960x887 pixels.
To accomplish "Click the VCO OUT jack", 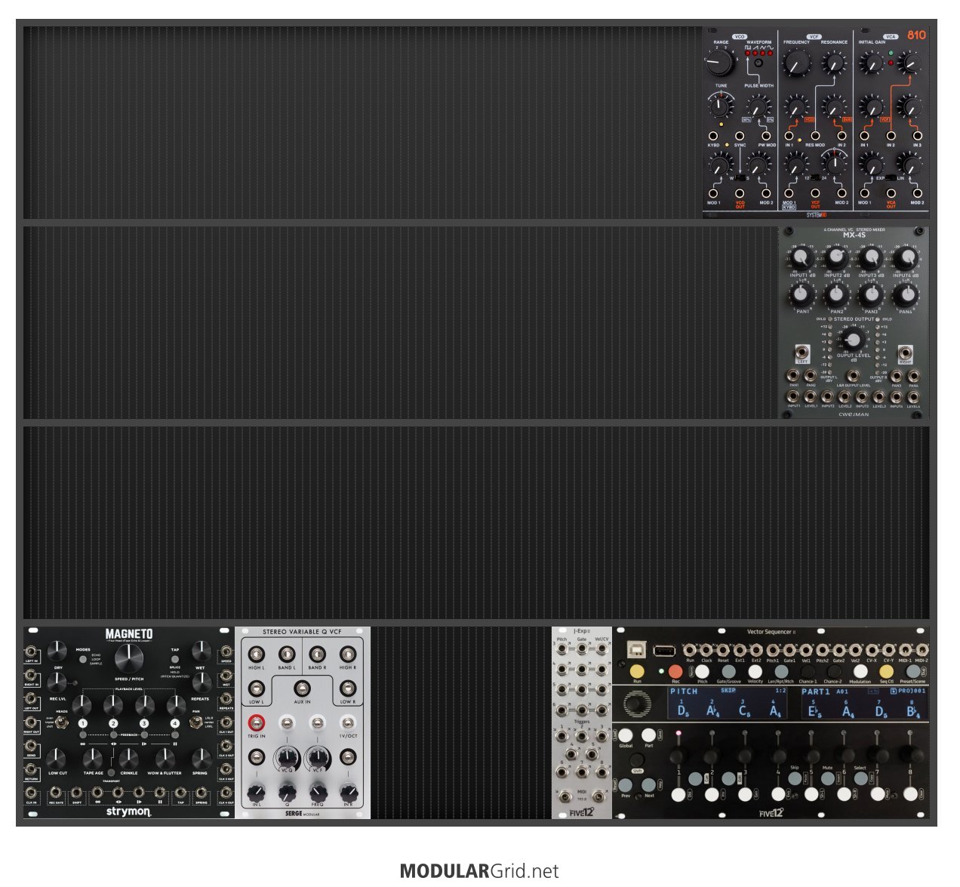I will pyautogui.click(x=740, y=193).
